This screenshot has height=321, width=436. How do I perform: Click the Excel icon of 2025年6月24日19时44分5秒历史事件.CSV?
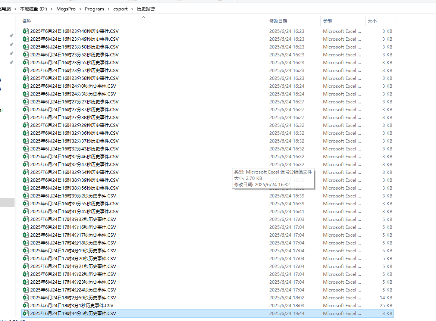point(26,313)
